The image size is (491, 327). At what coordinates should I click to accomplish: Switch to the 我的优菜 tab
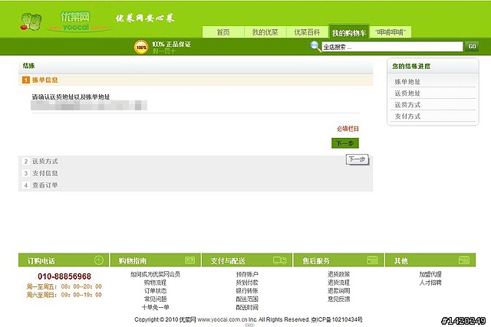point(265,32)
